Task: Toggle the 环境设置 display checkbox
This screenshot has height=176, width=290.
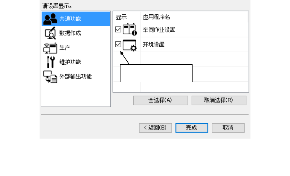Action: [118, 44]
